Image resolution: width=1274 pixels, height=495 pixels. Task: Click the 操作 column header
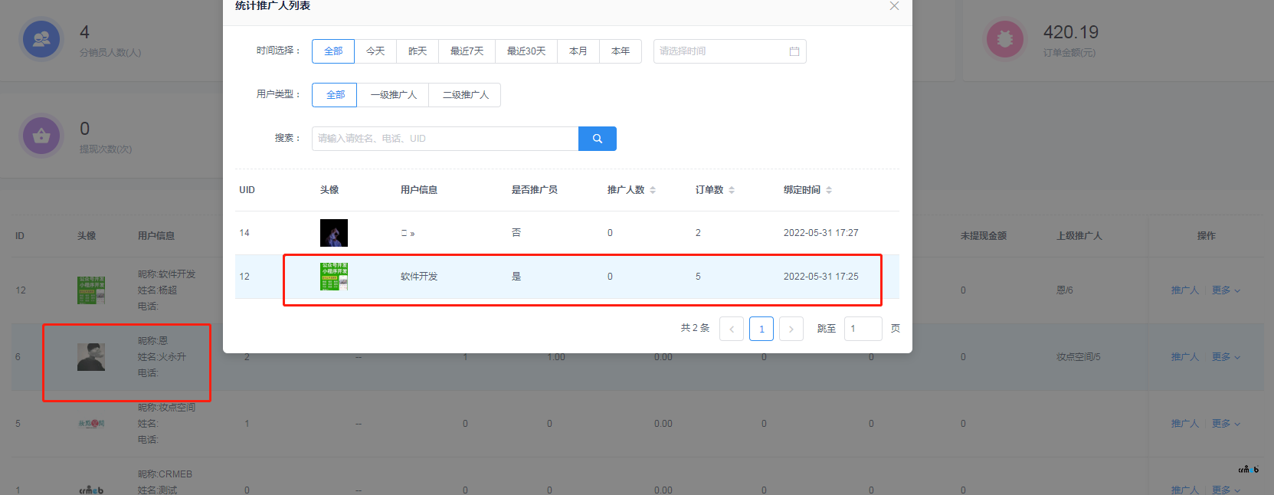[1207, 236]
